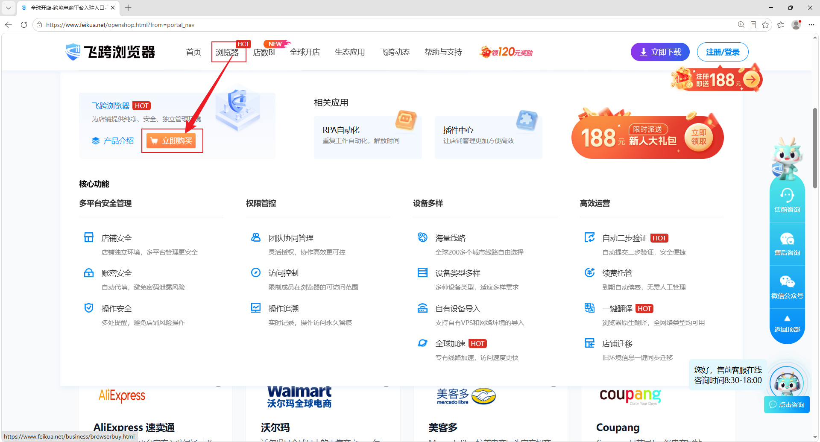Expand the browser tab list chevron
This screenshot has height=442, width=820.
tap(9, 8)
